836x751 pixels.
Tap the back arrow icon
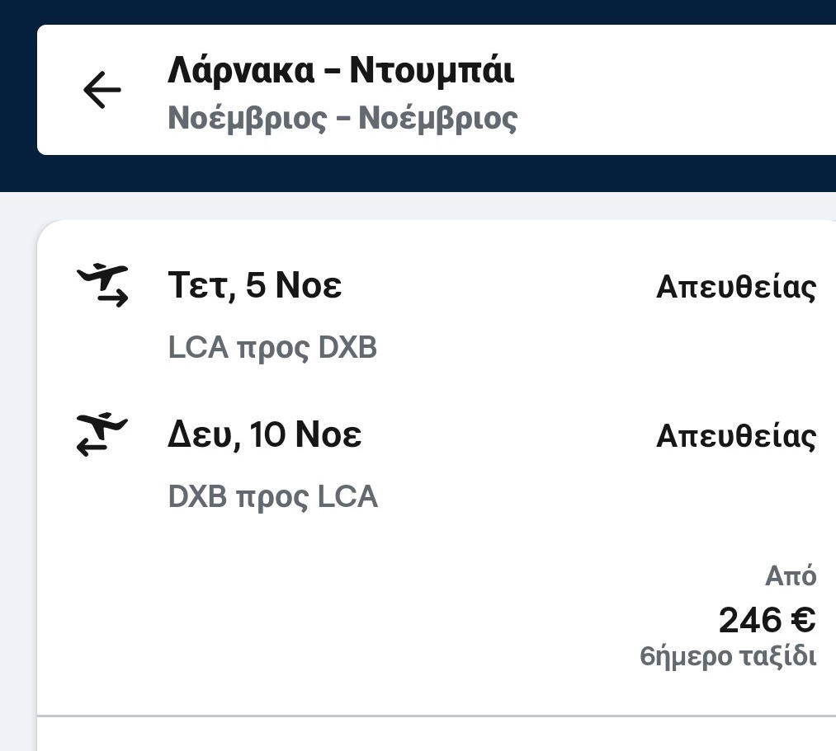102,90
